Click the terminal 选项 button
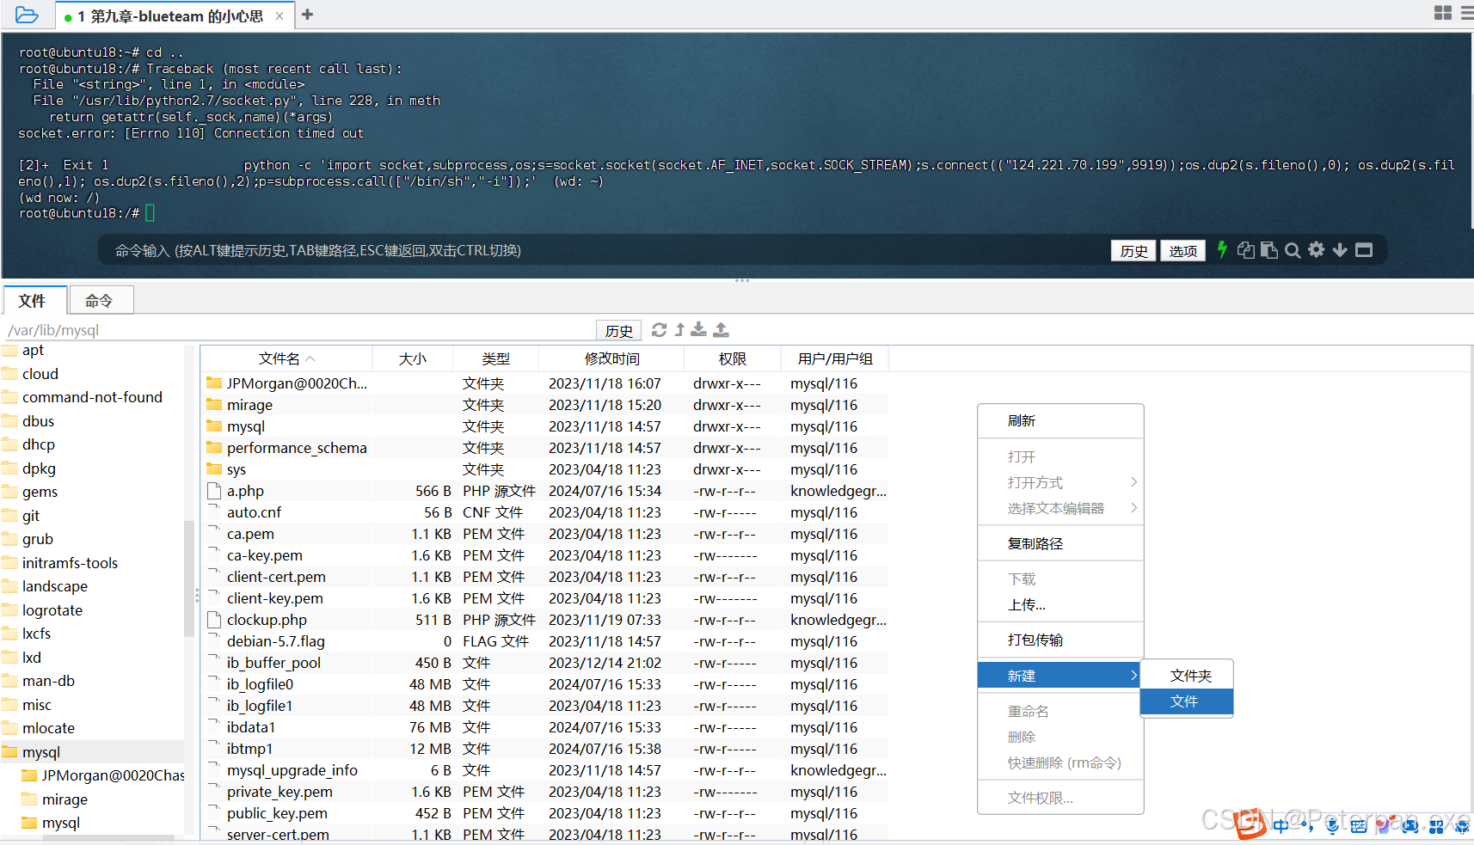The width and height of the screenshot is (1474, 845). point(1182,251)
